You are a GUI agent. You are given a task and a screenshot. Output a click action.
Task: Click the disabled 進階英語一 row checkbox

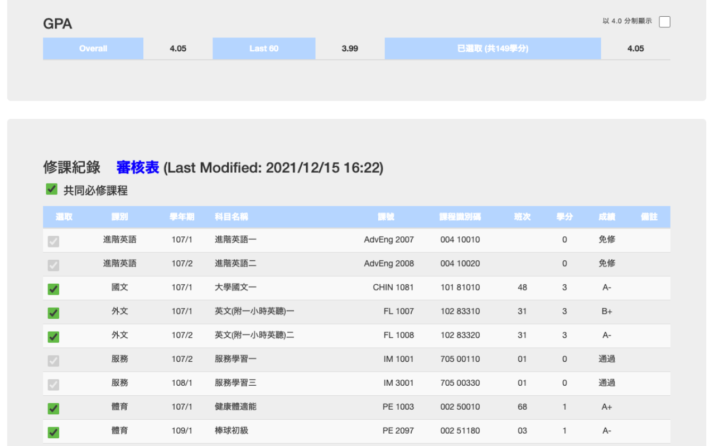[x=54, y=241]
